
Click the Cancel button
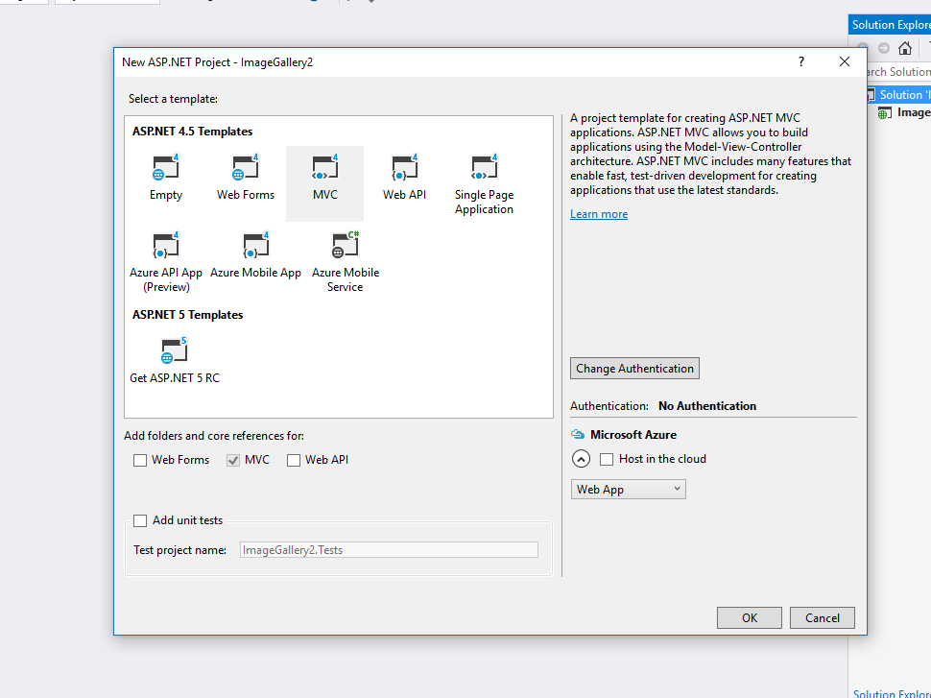pyautogui.click(x=822, y=617)
